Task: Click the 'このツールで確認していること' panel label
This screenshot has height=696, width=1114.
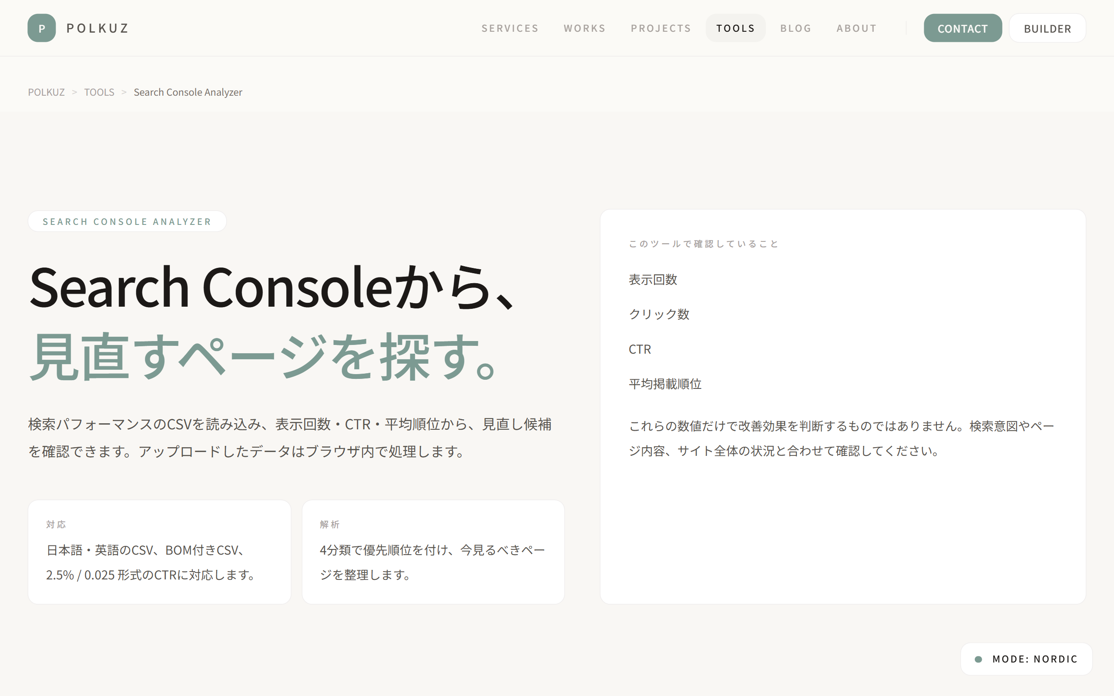Action: pyautogui.click(x=703, y=244)
